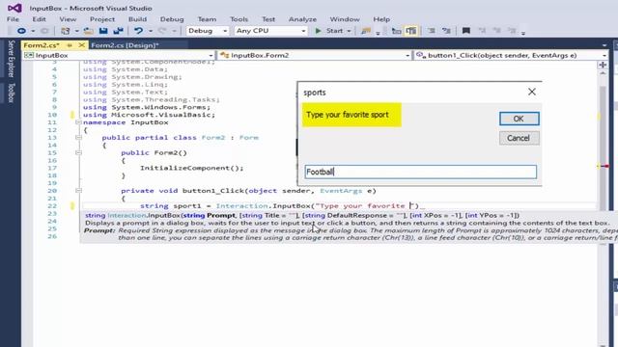Open the Server Explorer side panel

tap(11, 59)
